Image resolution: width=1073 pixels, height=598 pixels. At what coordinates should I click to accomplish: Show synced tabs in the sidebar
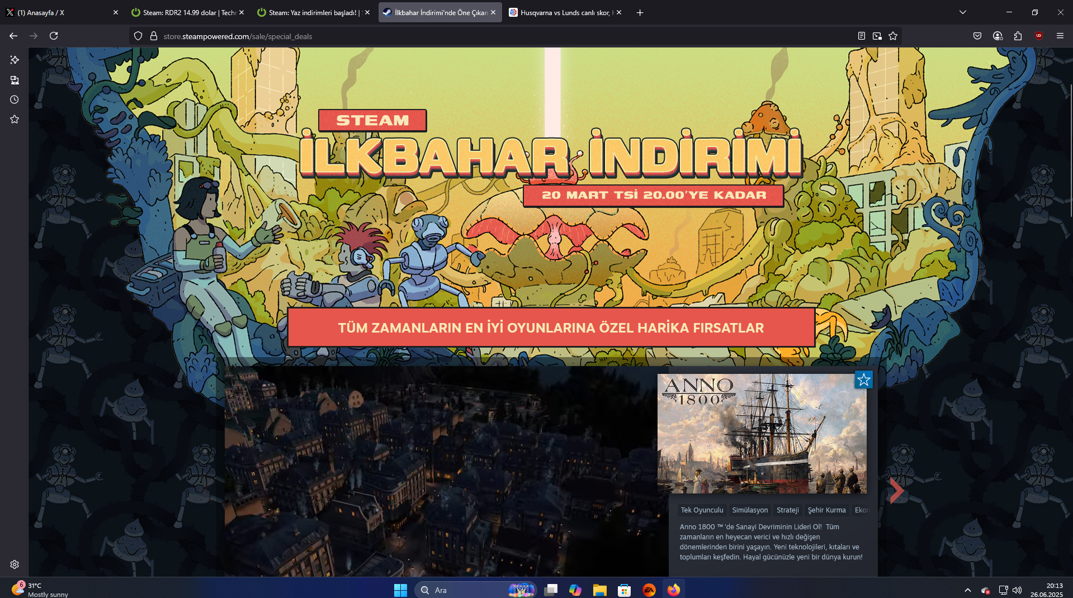[15, 80]
